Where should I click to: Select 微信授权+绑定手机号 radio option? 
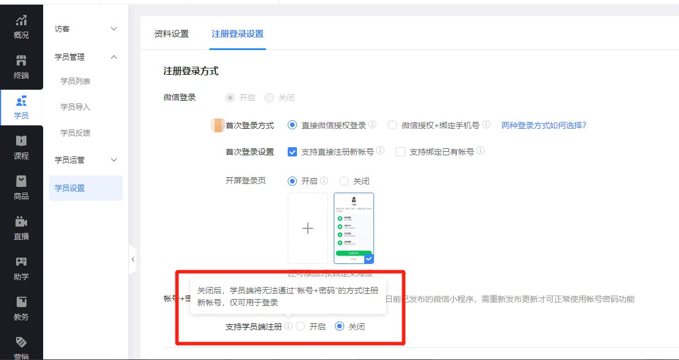(x=392, y=125)
